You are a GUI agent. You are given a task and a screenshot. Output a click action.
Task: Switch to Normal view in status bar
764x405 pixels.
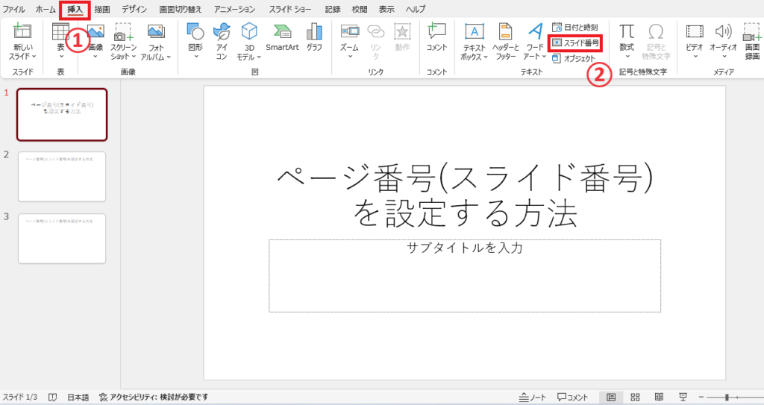pos(611,398)
